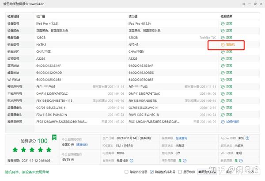The image size is (265, 181).
Task: Open the 如何判断? link
Action: pyautogui.click(x=233, y=122)
